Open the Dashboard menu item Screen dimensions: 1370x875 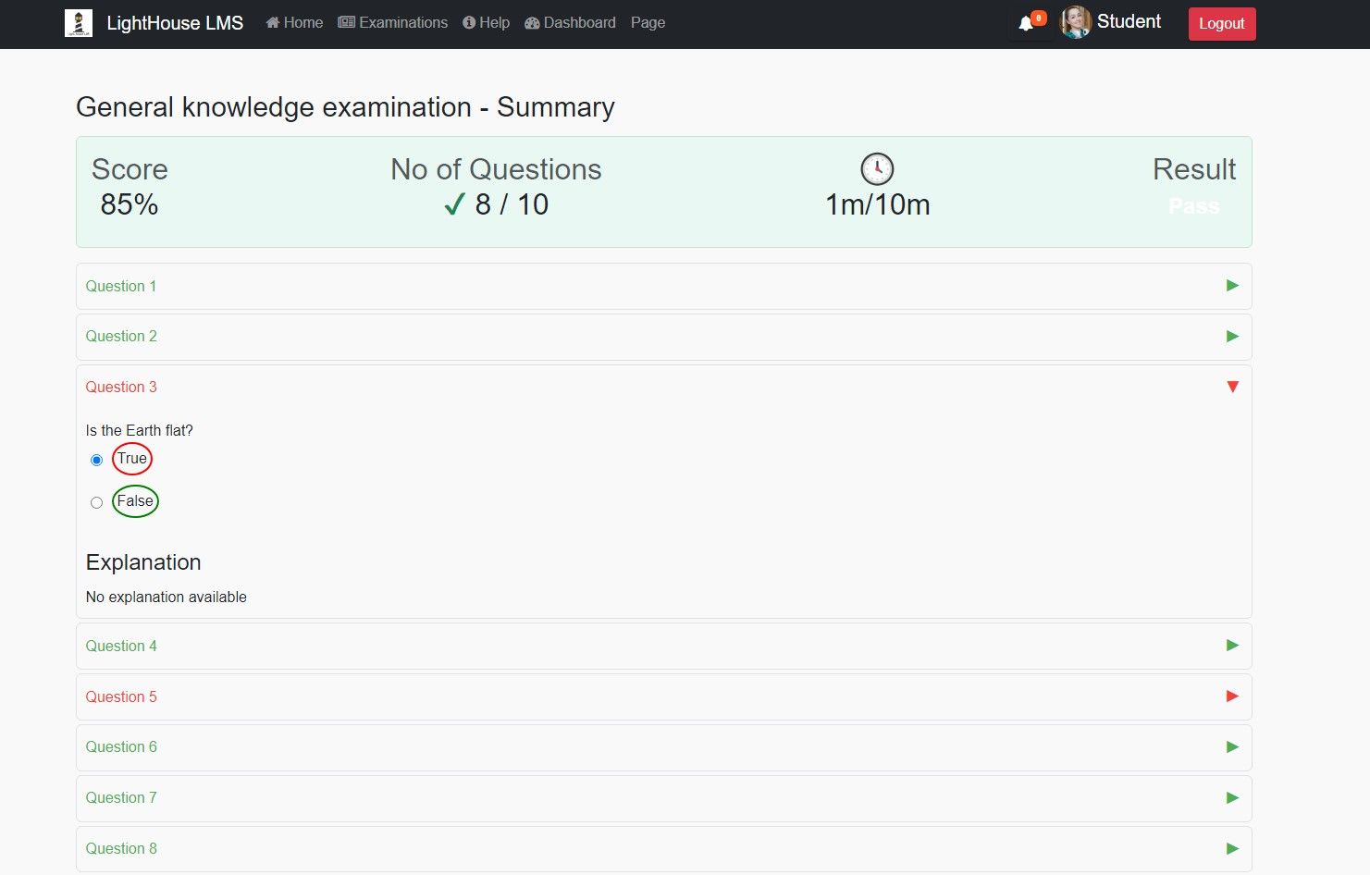coord(570,23)
